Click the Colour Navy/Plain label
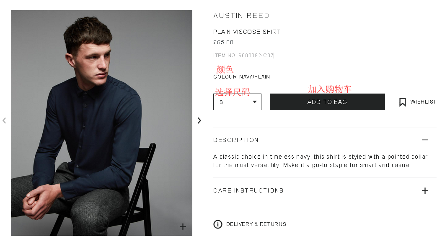This screenshot has height=241, width=437. click(241, 77)
